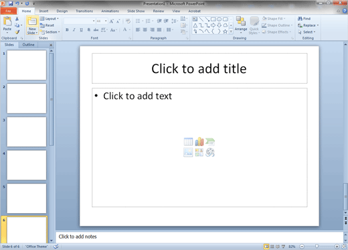Open the Section dropdown
Image resolution: width=348 pixels, height=250 pixels.
tap(50, 32)
